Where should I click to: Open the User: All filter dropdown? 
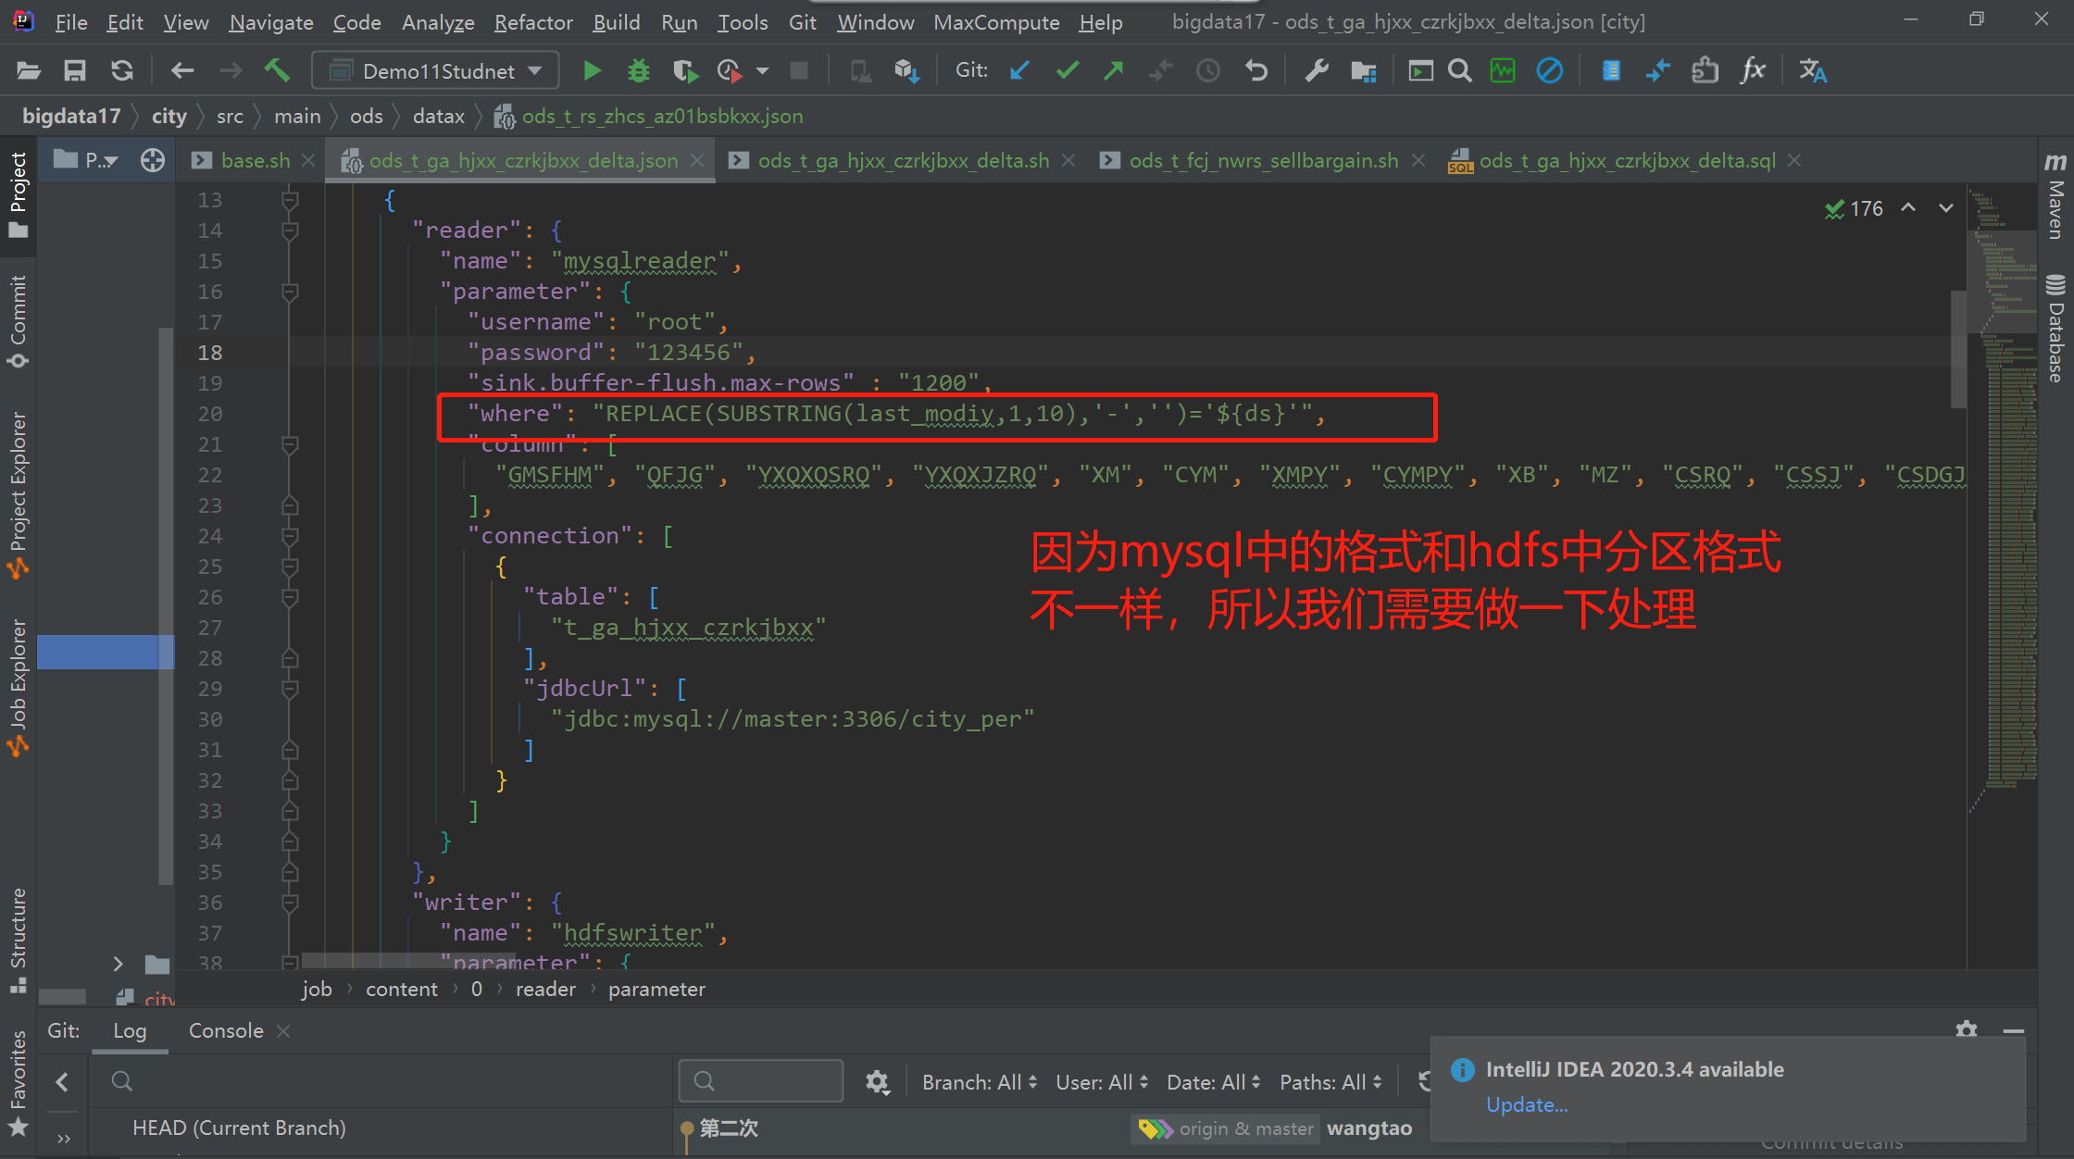[1101, 1082]
